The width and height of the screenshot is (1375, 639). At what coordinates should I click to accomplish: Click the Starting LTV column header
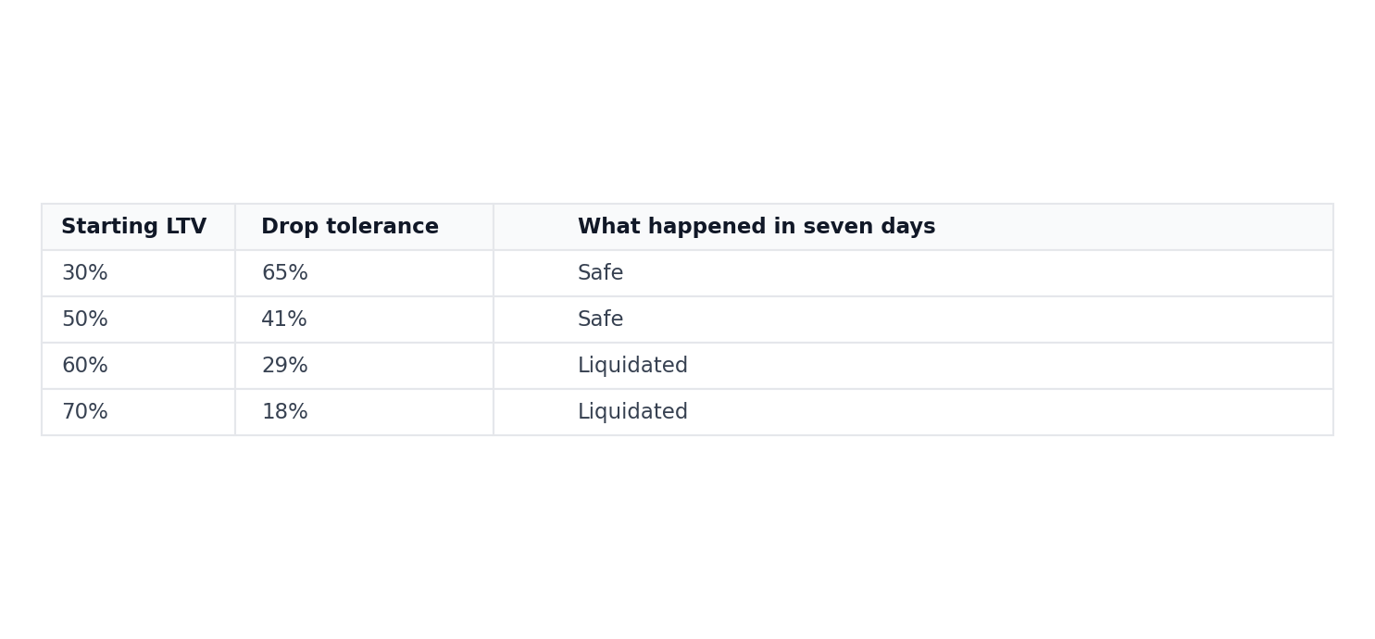(x=134, y=227)
